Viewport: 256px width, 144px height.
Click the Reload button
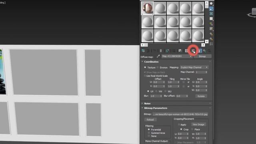150,120
